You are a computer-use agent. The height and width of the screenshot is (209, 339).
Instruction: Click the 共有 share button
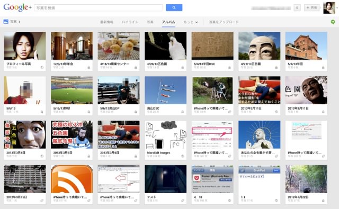[x=312, y=8]
